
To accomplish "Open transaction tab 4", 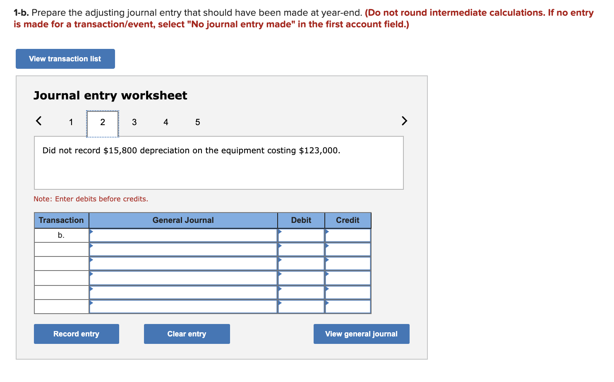I will coord(165,122).
